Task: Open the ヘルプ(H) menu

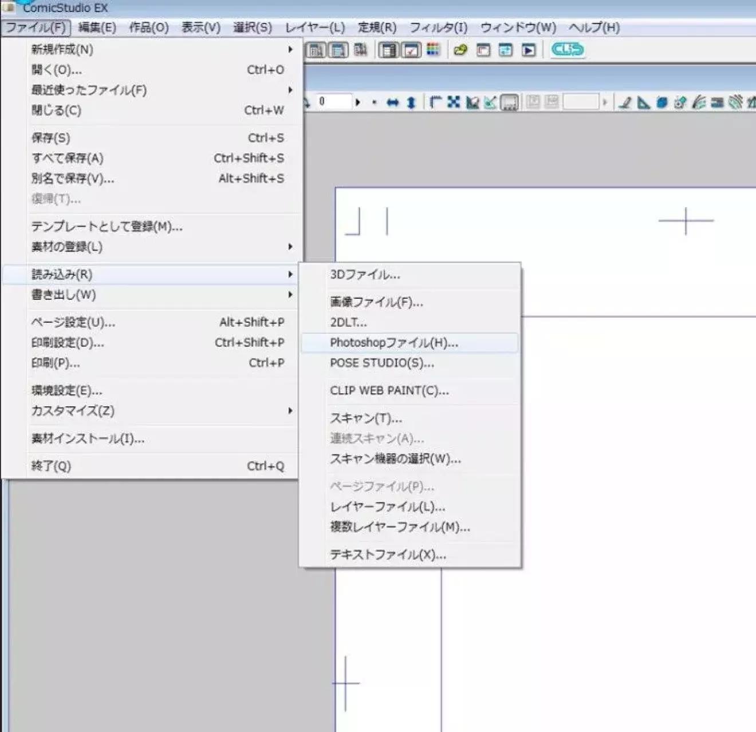Action: click(594, 27)
